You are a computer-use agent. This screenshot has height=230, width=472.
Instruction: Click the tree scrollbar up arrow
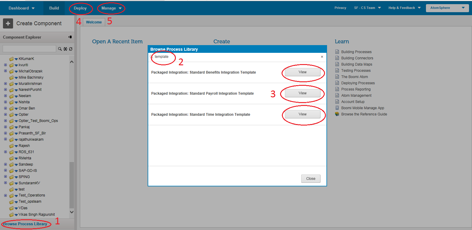pos(72,62)
